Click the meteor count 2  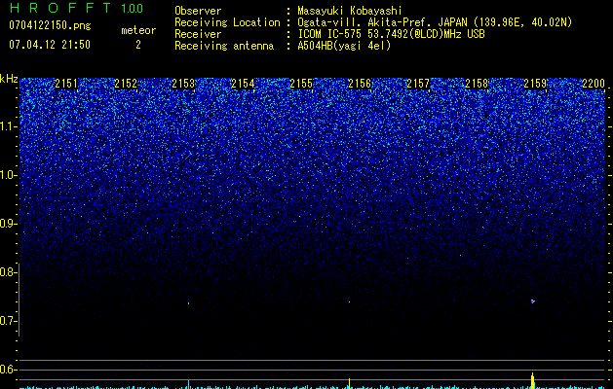(138, 45)
